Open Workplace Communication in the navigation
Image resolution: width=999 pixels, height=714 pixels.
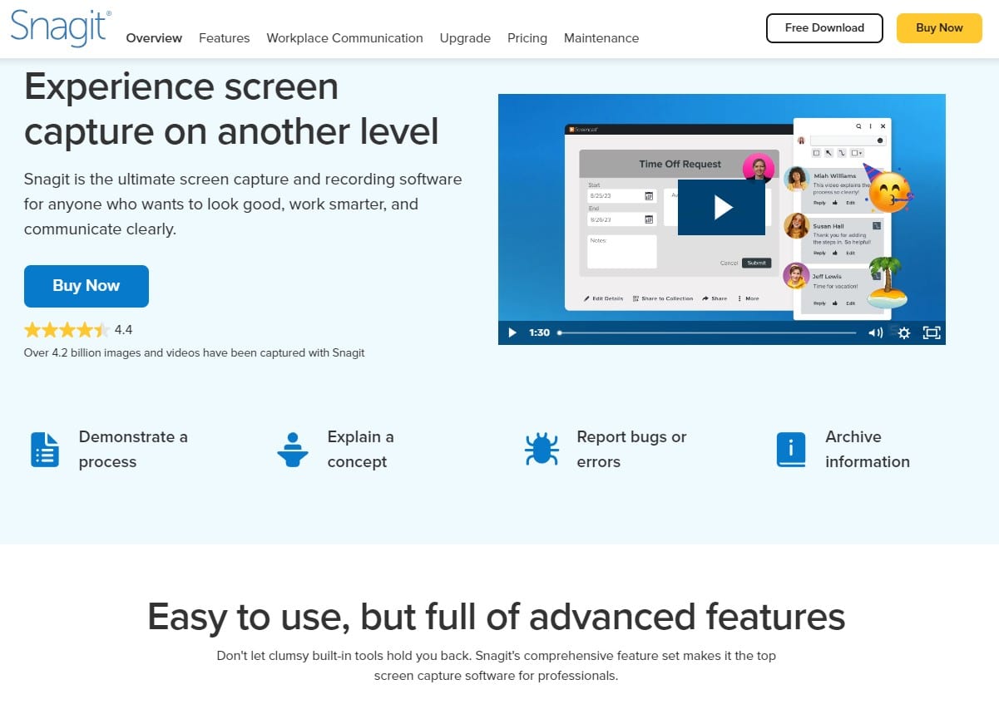pos(344,38)
